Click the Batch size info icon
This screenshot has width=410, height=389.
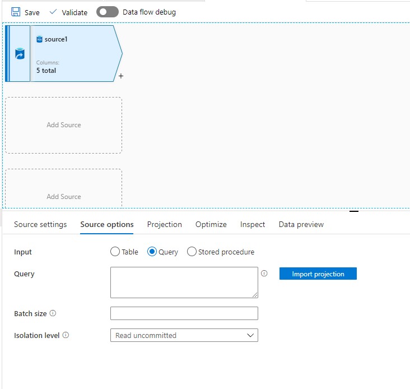coord(53,313)
